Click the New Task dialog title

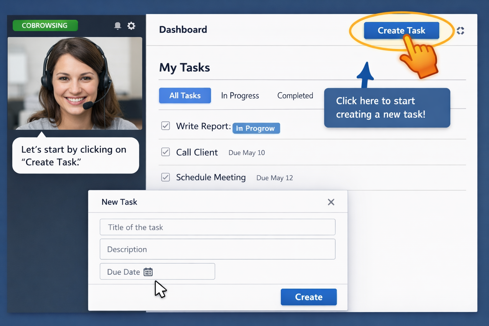(x=119, y=202)
